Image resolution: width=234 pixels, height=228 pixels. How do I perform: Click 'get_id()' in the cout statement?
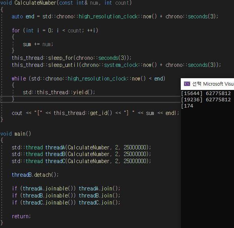pyautogui.click(x=101, y=113)
